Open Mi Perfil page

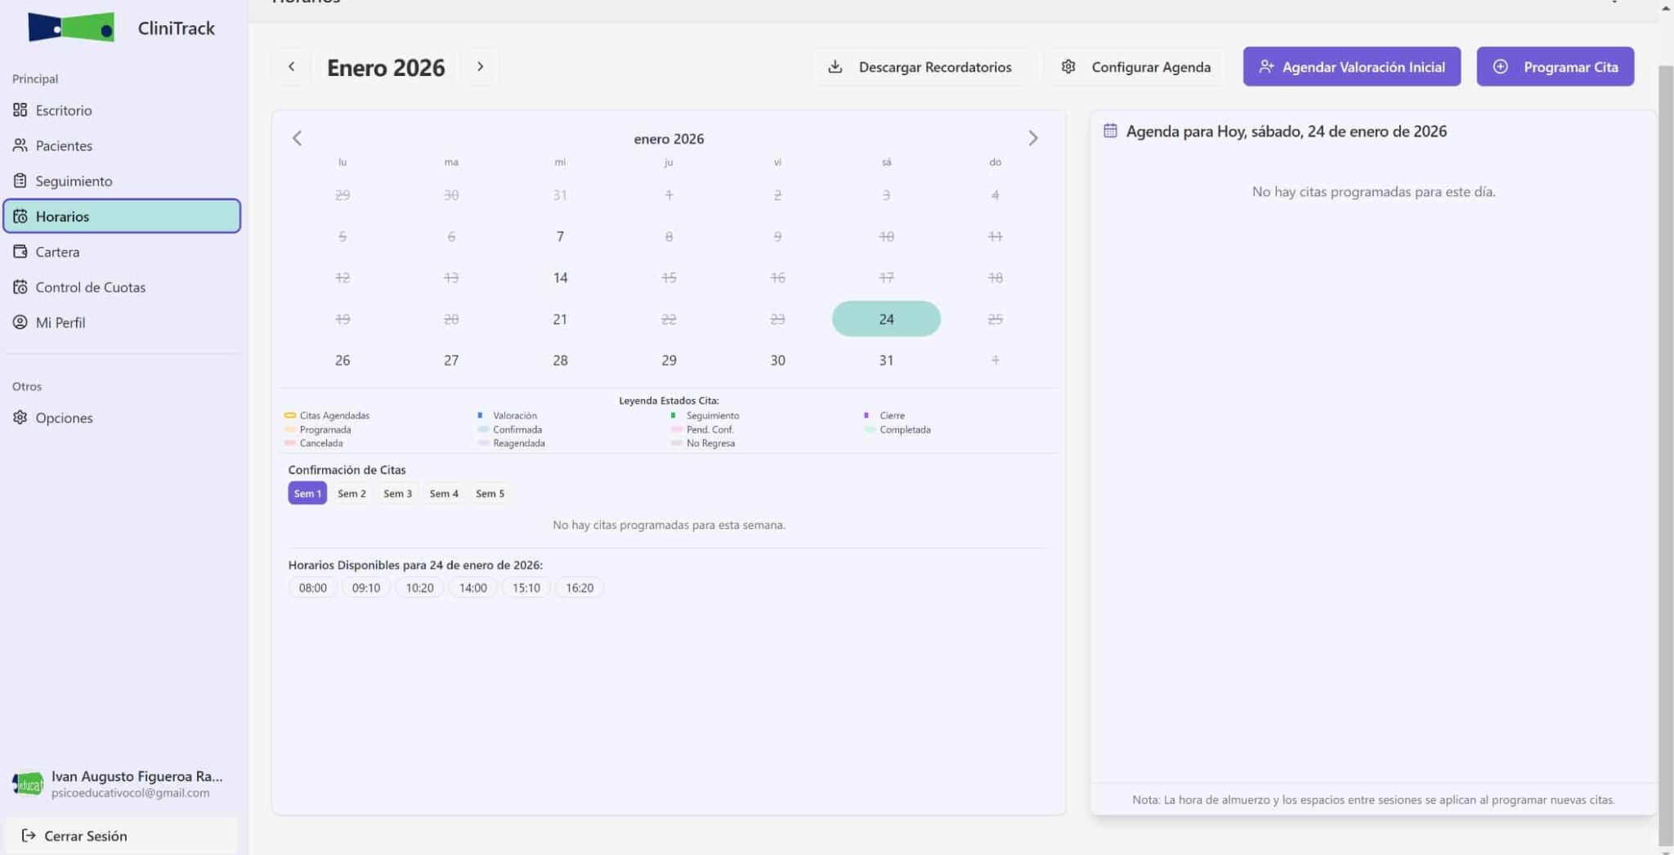(x=60, y=322)
